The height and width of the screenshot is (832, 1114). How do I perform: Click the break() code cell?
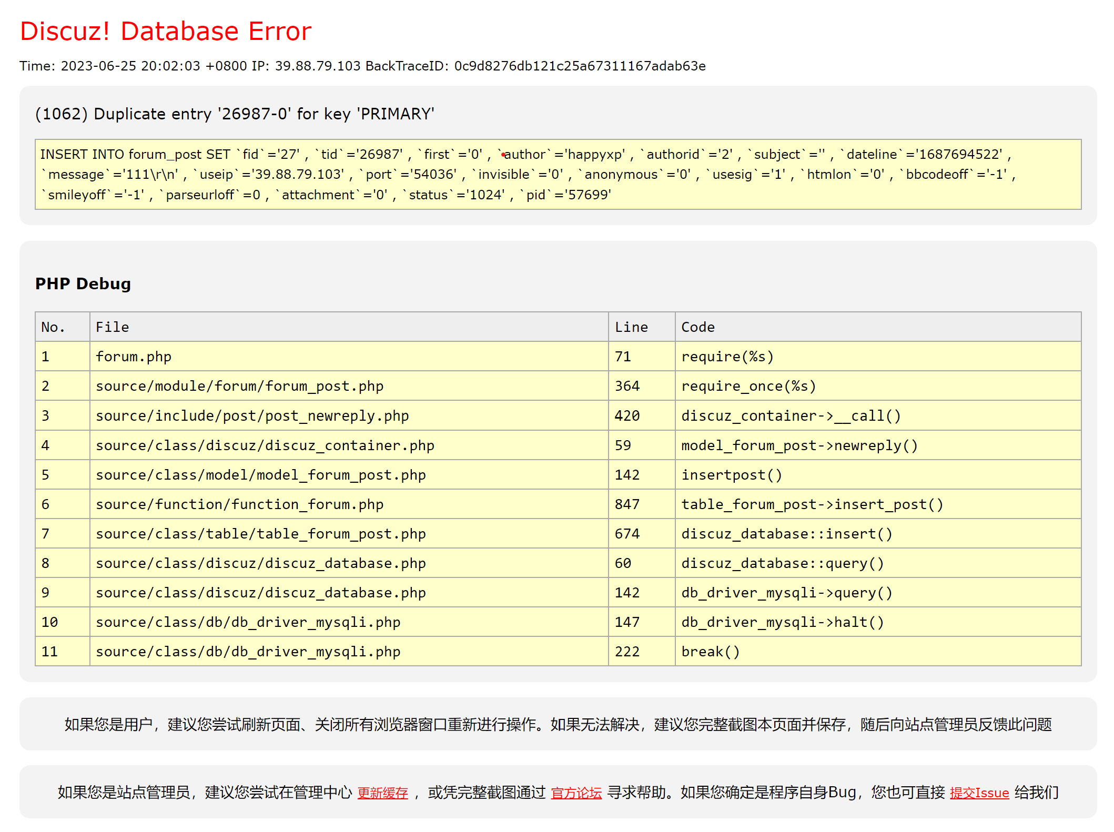[711, 652]
